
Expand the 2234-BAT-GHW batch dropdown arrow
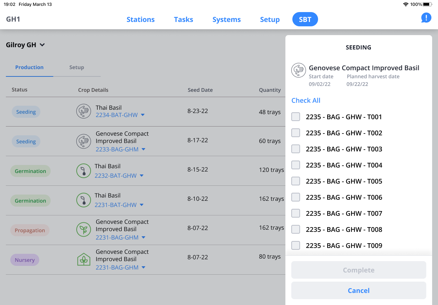[143, 115]
